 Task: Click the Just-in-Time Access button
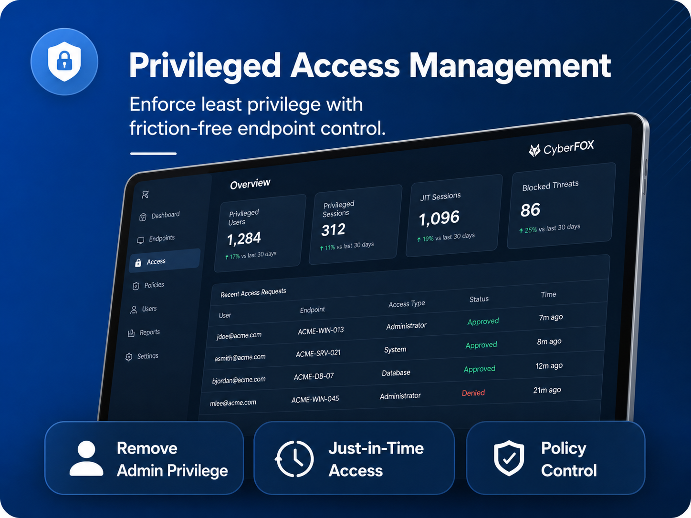coord(354,458)
